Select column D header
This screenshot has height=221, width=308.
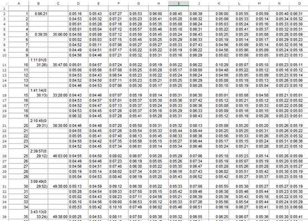click(78, 3)
